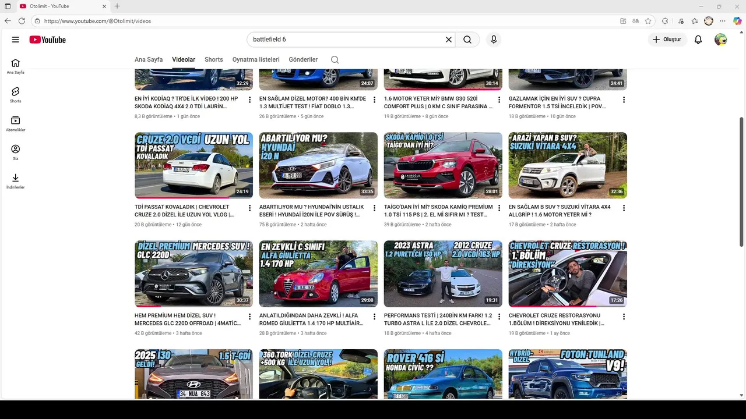Viewport: 746px width, 419px height.
Task: Switch to the Ana Sayfa channel tab
Action: coord(149,59)
